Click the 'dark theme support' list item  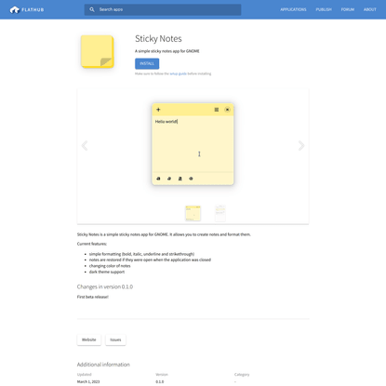click(x=107, y=272)
